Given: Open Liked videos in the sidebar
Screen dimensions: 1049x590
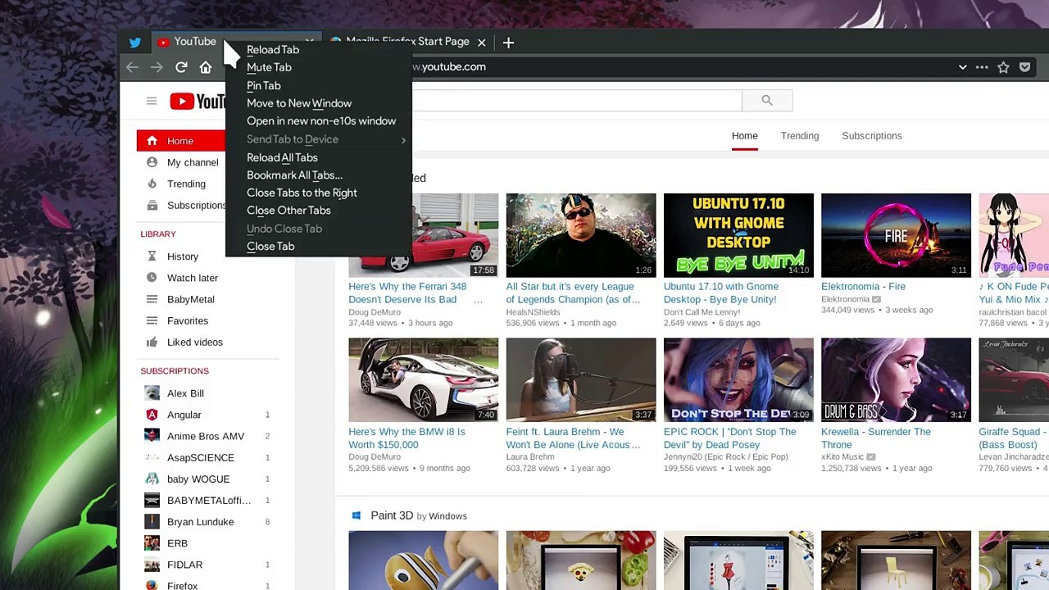Looking at the screenshot, I should 195,342.
